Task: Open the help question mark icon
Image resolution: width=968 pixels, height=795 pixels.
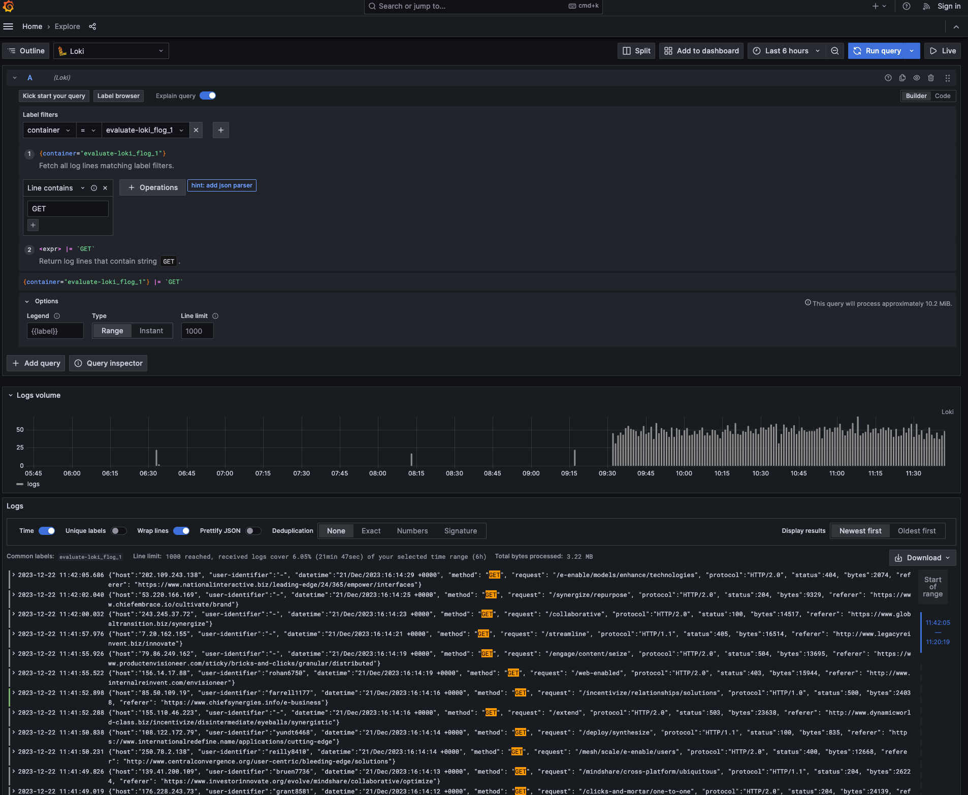Action: pos(907,6)
